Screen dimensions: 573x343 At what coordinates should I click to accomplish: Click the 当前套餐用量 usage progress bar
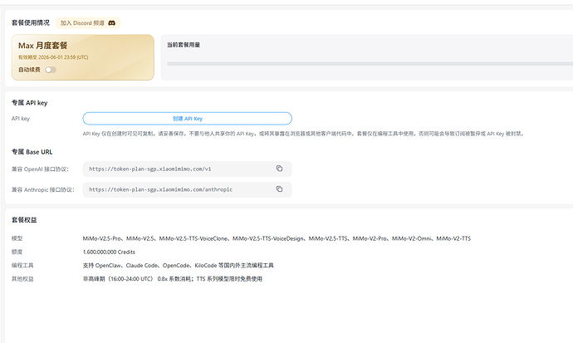(x=370, y=64)
